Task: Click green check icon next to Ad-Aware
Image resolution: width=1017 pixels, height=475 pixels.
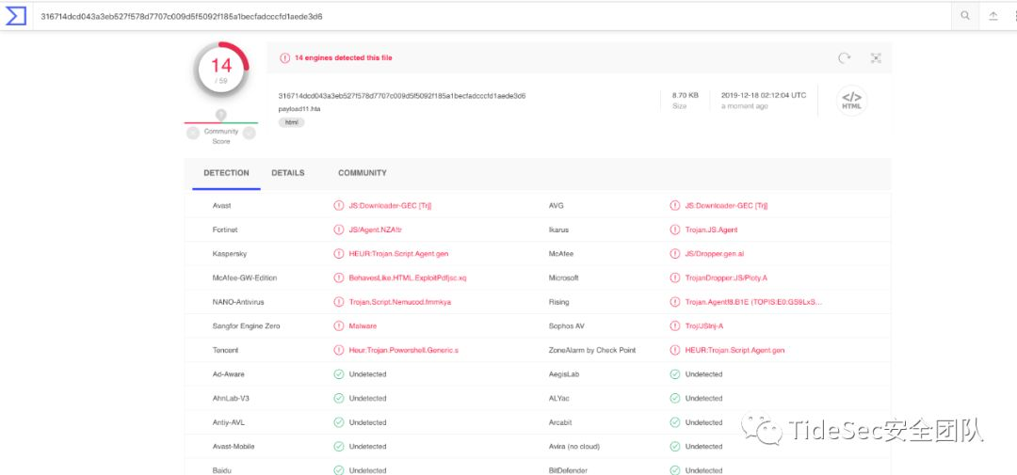Action: (x=339, y=374)
